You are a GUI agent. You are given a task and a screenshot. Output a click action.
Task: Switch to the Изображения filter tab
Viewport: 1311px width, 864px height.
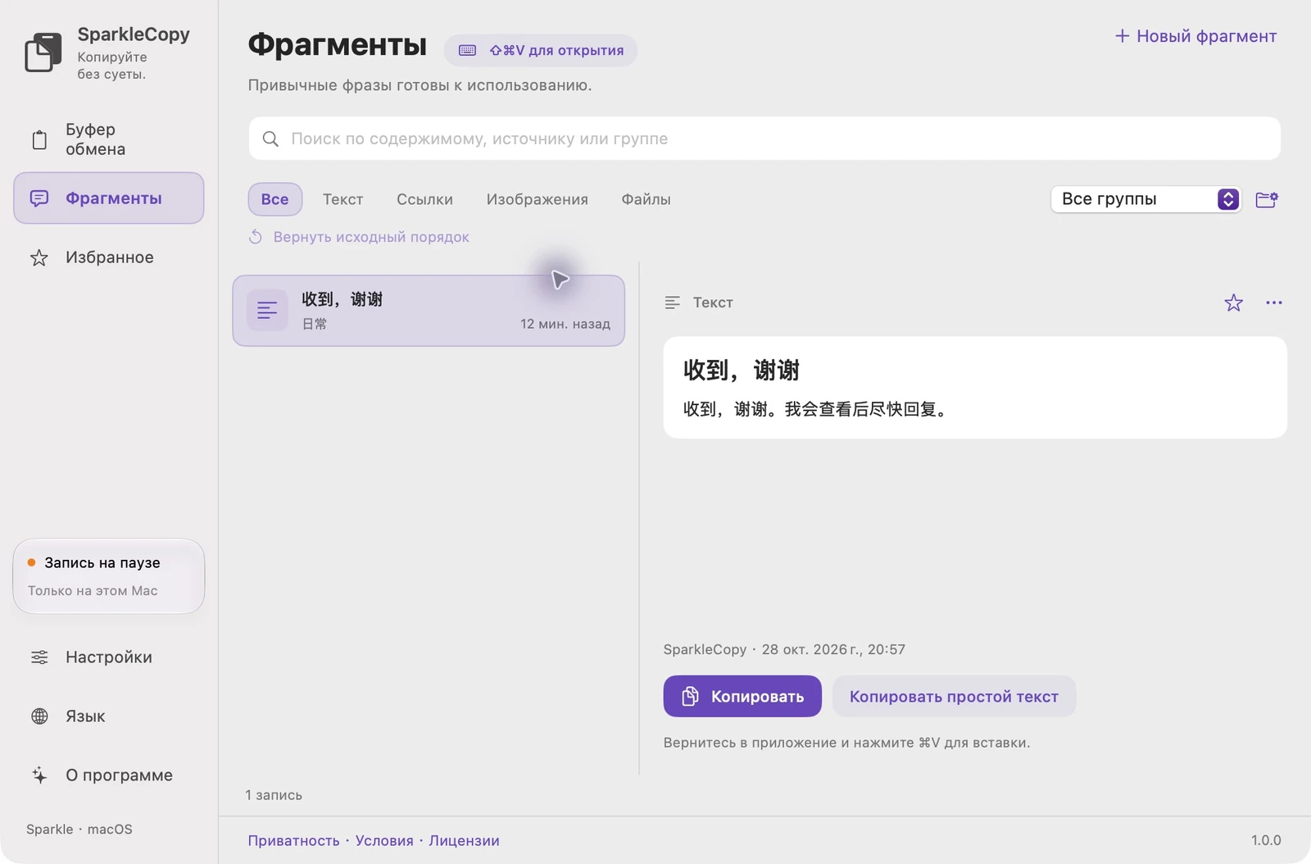point(538,199)
